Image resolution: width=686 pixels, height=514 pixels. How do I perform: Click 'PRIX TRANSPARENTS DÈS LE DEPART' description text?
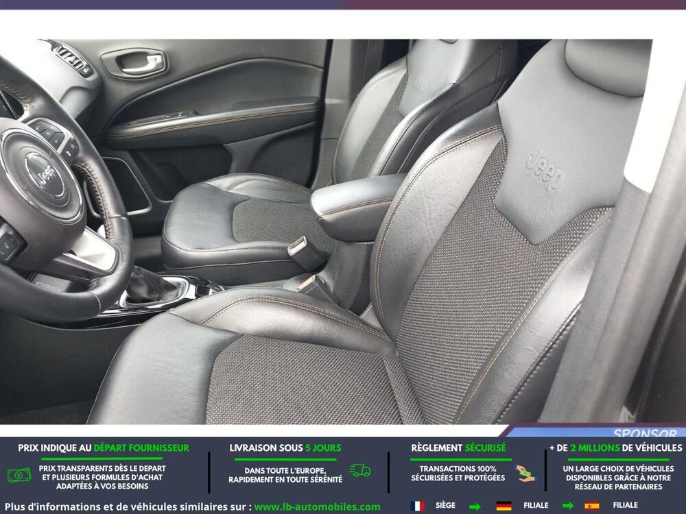click(102, 477)
